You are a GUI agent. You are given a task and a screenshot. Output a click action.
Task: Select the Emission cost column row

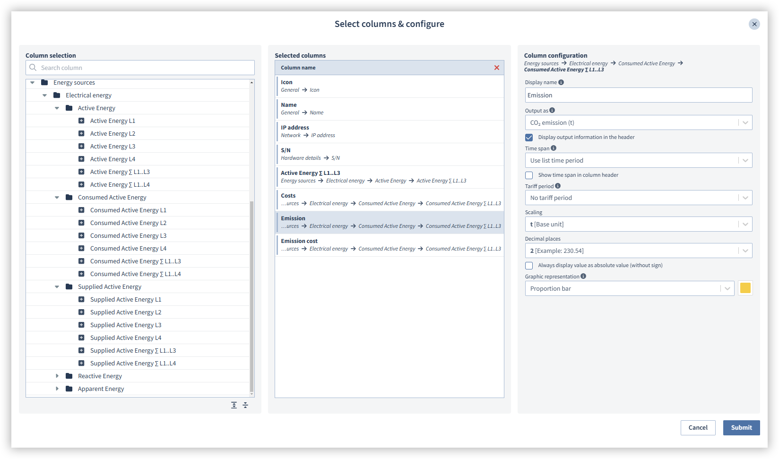(389, 245)
